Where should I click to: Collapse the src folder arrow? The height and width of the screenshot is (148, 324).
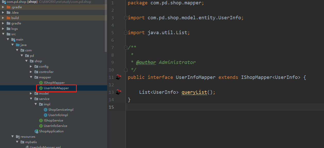click(3, 34)
